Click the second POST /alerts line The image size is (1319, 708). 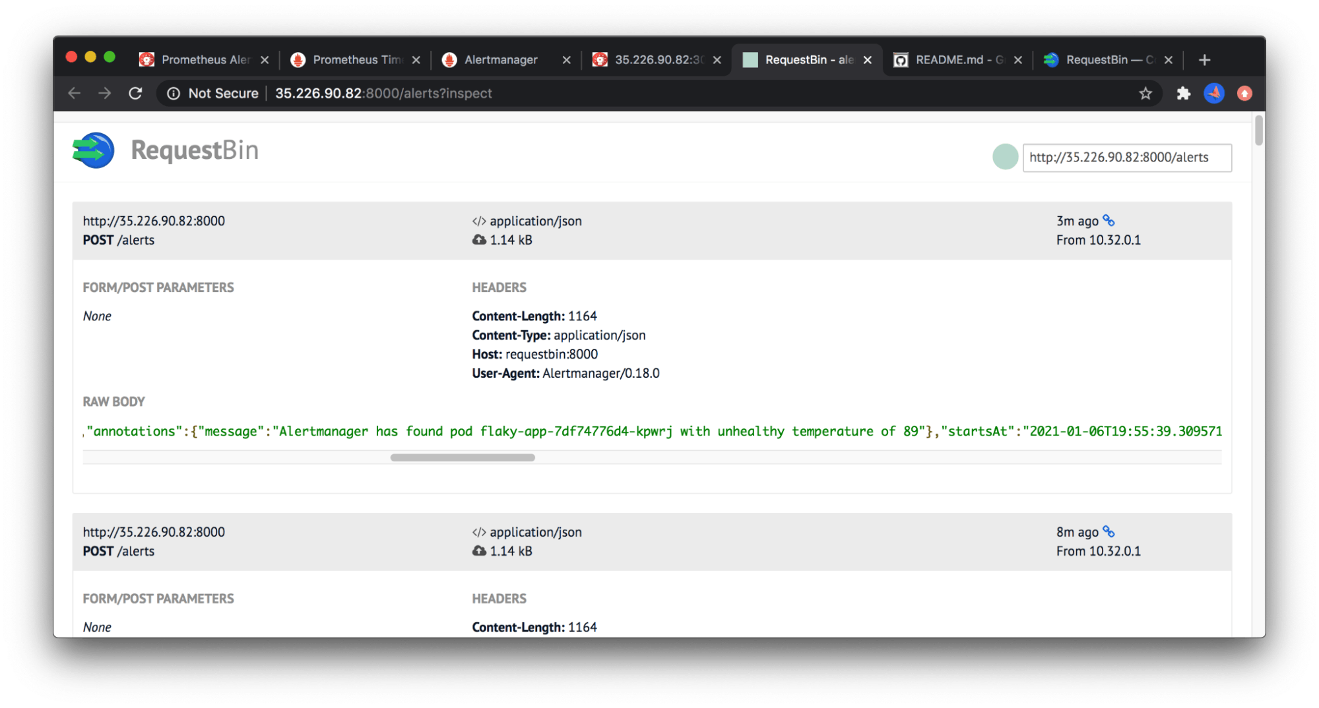118,551
